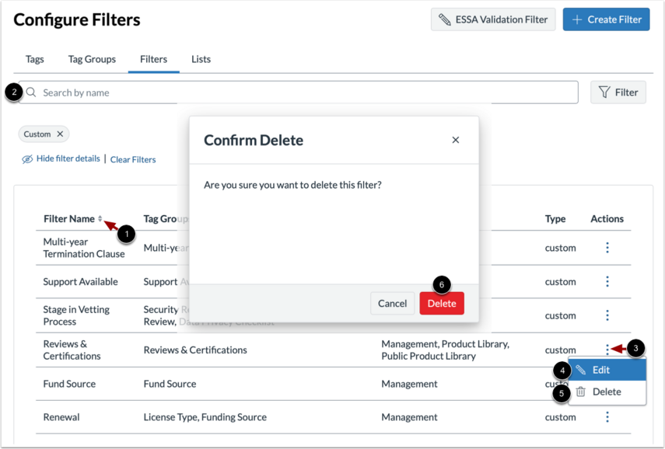Open actions menu for Multi-year Termination Clause
This screenshot has height=449, width=665.
pyautogui.click(x=607, y=248)
